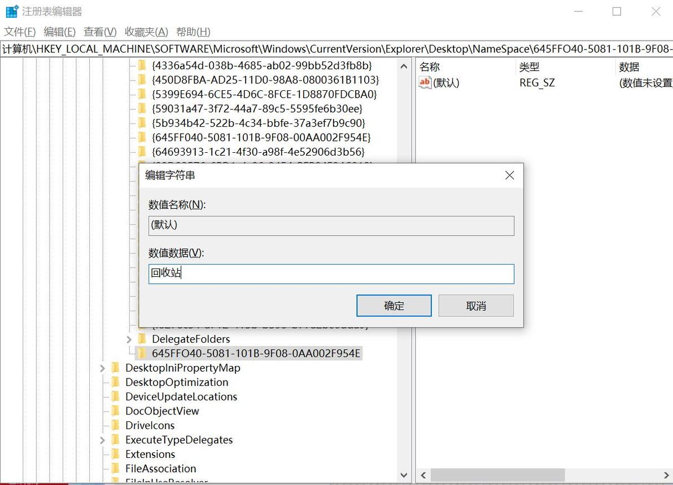The height and width of the screenshot is (485, 673).
Task: Open the 收藏夹(A) menu
Action: (146, 32)
